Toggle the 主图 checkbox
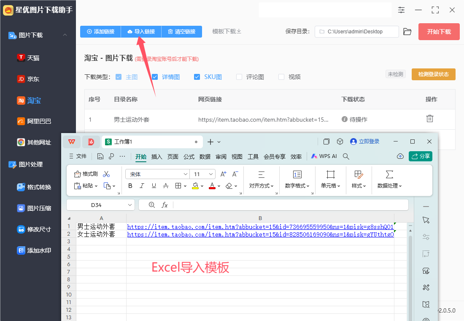The height and width of the screenshot is (321, 464). [x=119, y=77]
